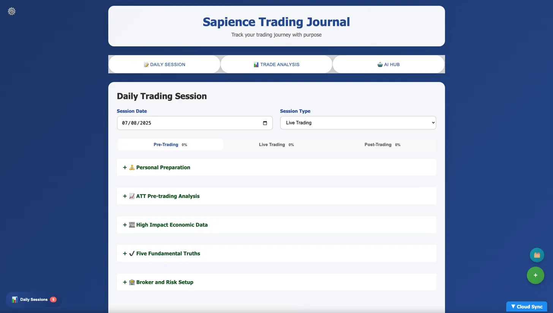Click the meditation icon next to Personal Preparation
The image size is (553, 313).
pyautogui.click(x=131, y=167)
